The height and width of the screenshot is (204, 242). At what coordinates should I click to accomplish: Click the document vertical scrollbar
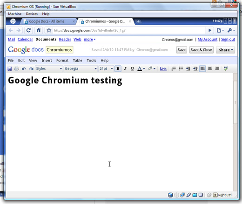(x=235, y=102)
